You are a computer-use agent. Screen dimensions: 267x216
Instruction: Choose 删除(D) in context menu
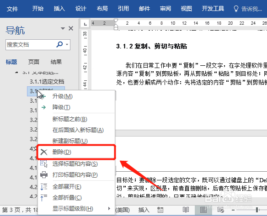pyautogui.click(x=76, y=152)
